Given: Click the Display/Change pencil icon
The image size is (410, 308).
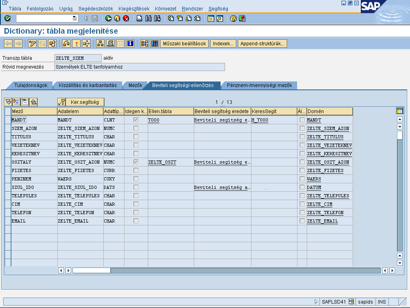Looking at the screenshot, I should tap(32, 43).
